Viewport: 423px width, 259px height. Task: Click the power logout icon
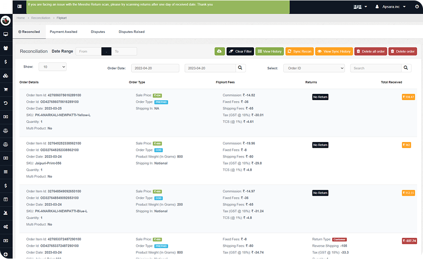tap(417, 7)
